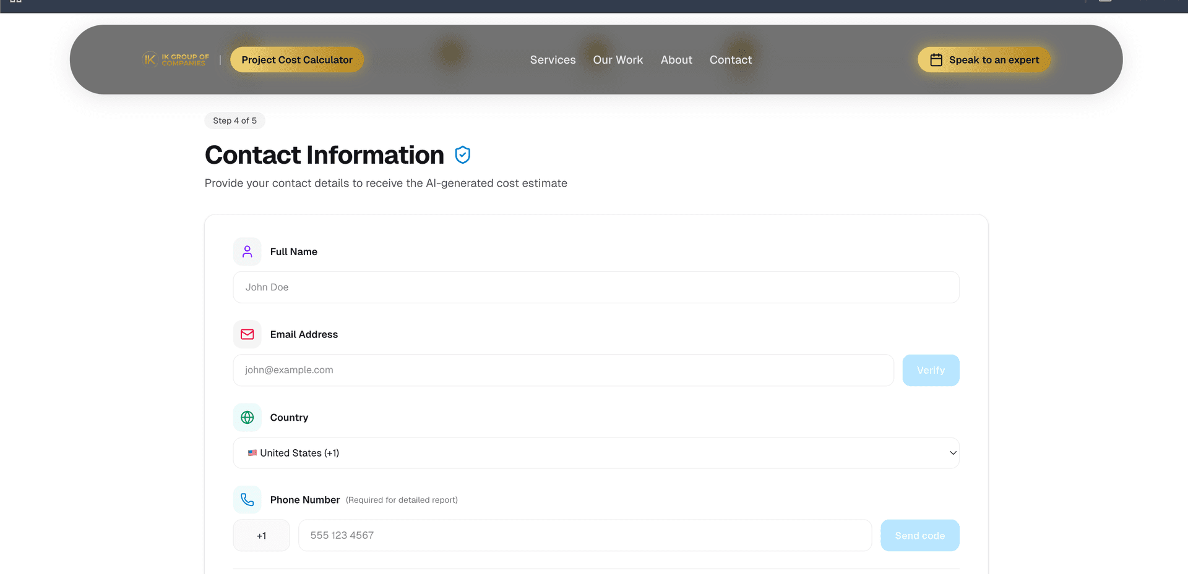Open the About nav link
Viewport: 1188px width, 574px height.
(x=676, y=60)
